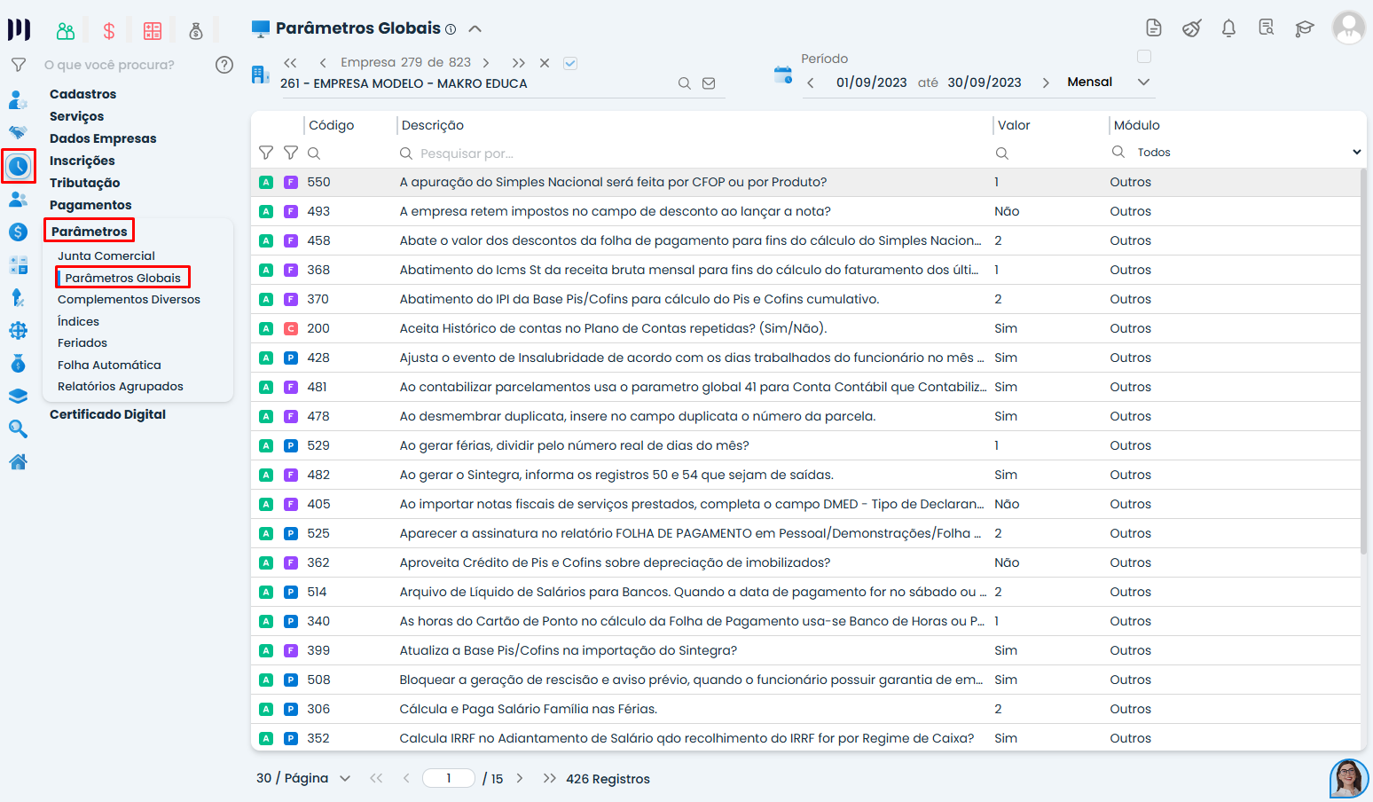This screenshot has height=802, width=1373.
Task: Open the virtual assistant avatar
Action: pos(1348,778)
